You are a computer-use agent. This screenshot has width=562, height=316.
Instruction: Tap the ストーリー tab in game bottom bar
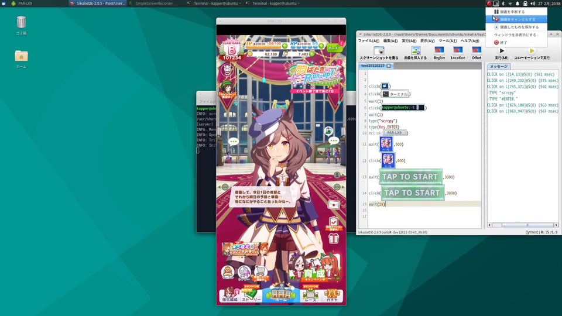click(x=251, y=294)
